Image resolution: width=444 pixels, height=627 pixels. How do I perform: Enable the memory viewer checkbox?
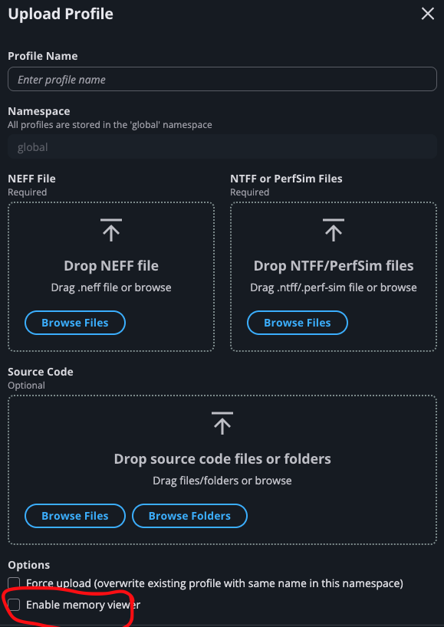(14, 605)
